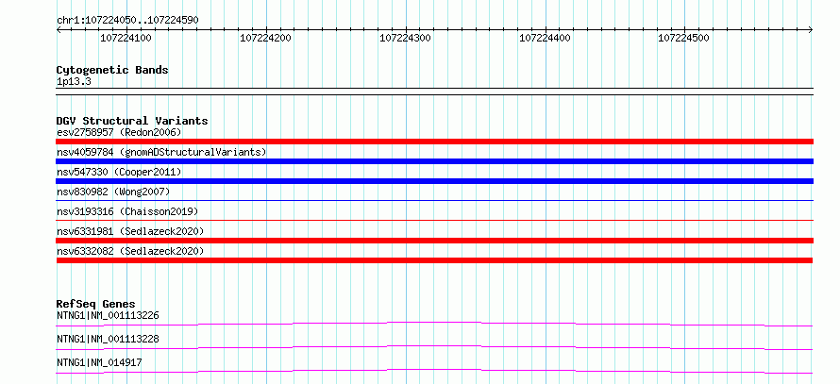Click the magenta intron line of NM_014917
Image resolution: width=840 pixels, height=384 pixels.
(x=434, y=371)
